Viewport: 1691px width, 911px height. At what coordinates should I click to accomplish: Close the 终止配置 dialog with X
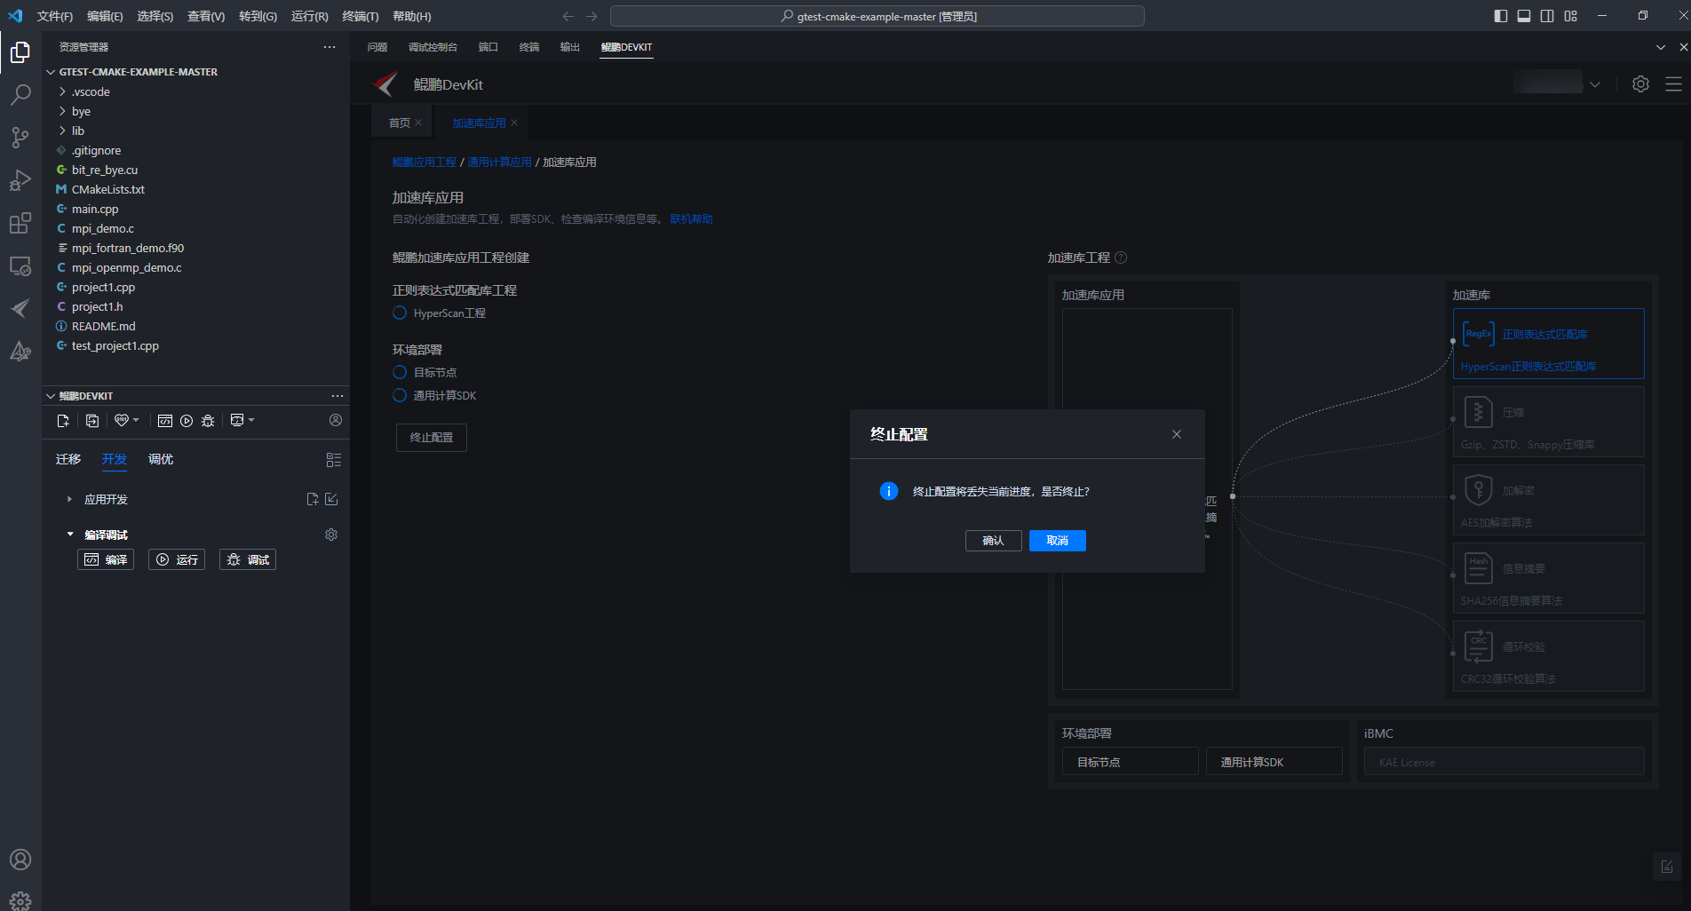[1177, 434]
